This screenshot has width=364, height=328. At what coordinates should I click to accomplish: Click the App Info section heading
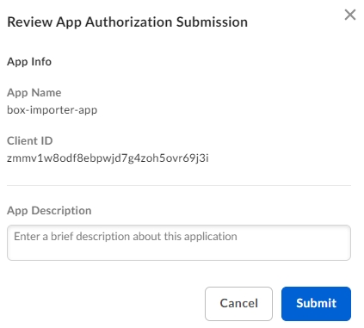(29, 62)
